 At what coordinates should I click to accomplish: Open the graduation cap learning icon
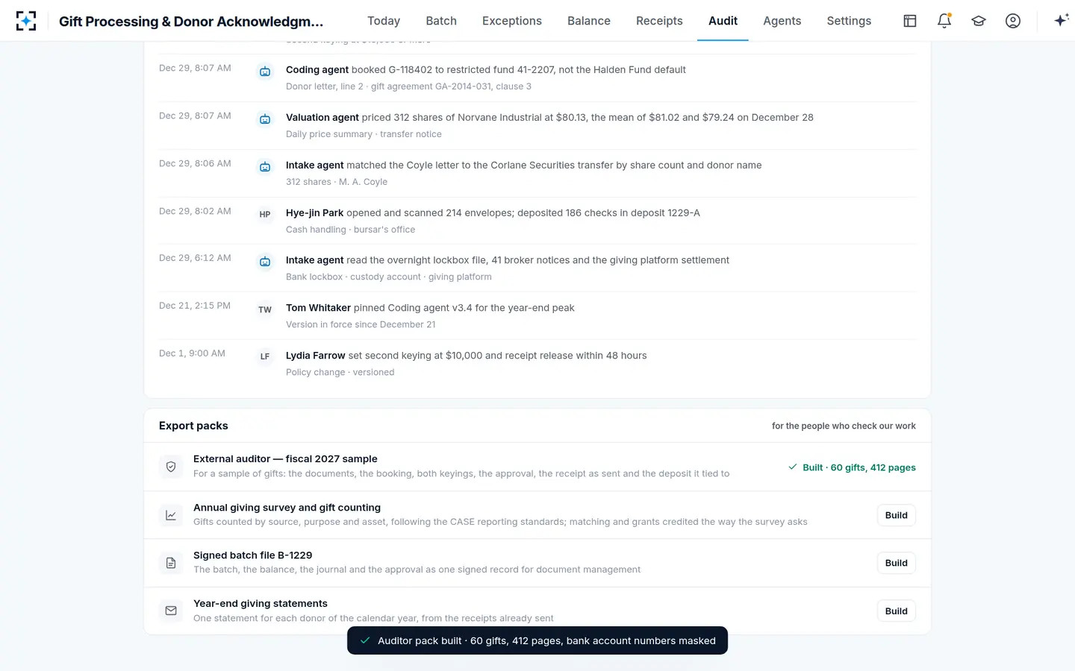point(979,21)
